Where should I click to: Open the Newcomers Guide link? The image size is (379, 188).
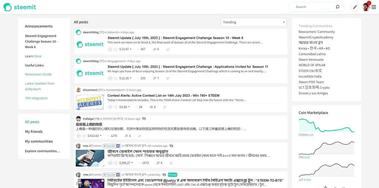pyautogui.click(x=38, y=74)
